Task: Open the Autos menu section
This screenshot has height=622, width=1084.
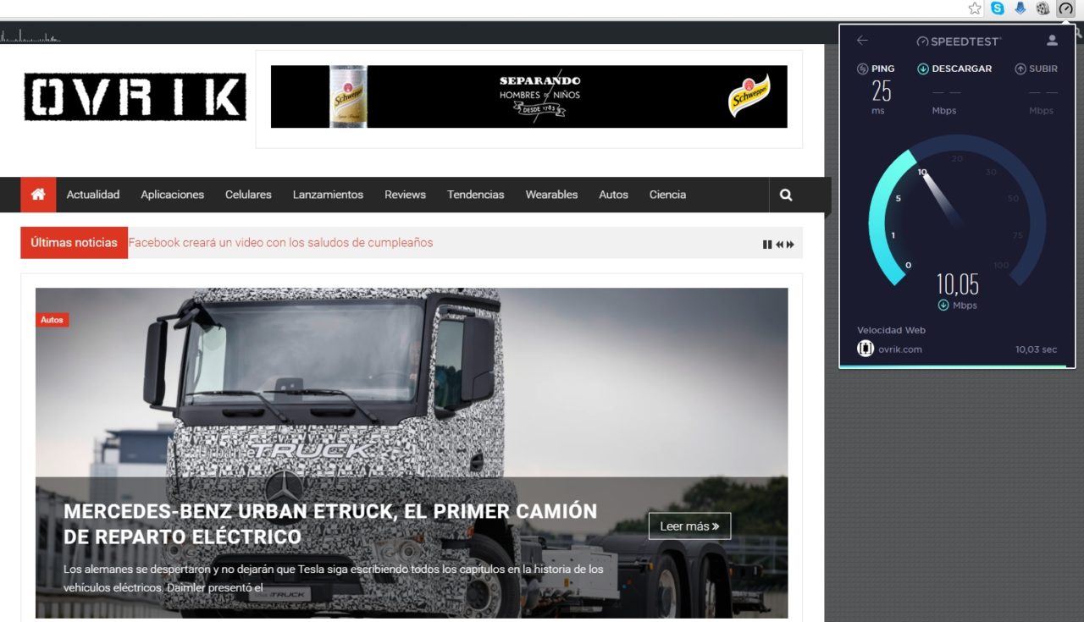Action: 614,195
